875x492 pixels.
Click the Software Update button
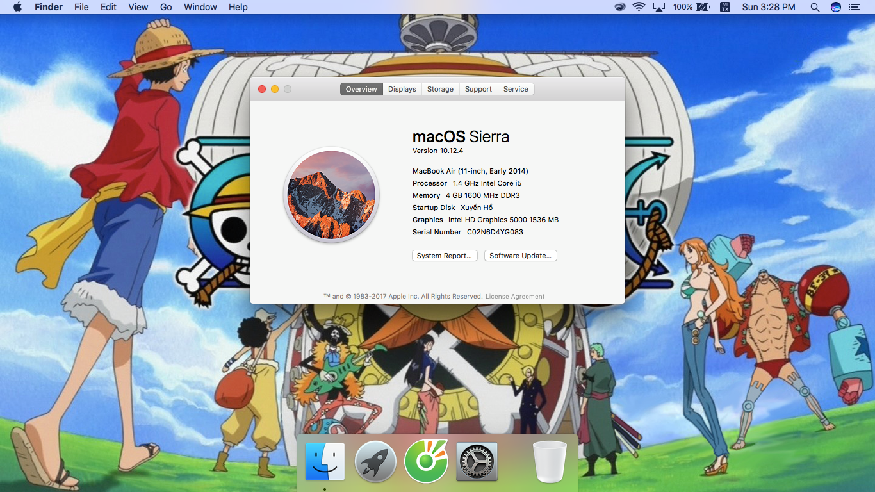[x=521, y=256]
